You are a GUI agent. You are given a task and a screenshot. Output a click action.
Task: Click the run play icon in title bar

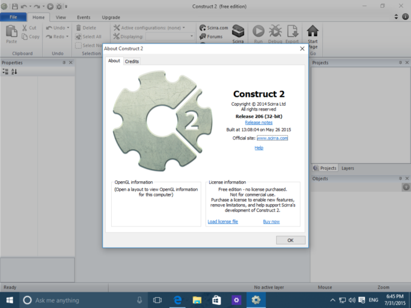[50, 6]
